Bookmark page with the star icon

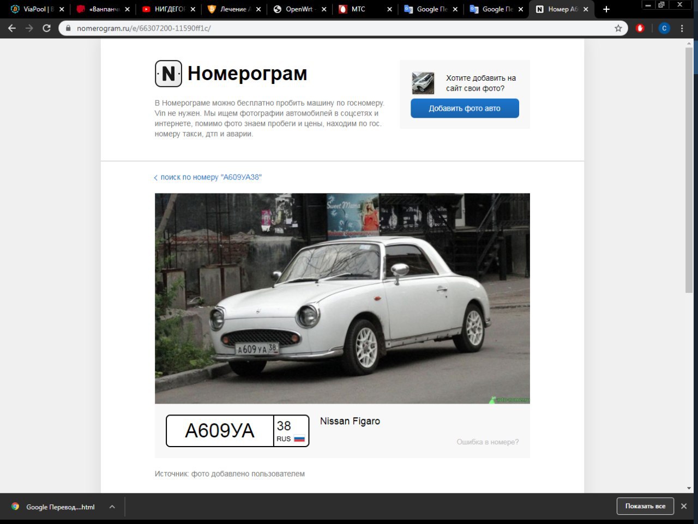point(618,28)
